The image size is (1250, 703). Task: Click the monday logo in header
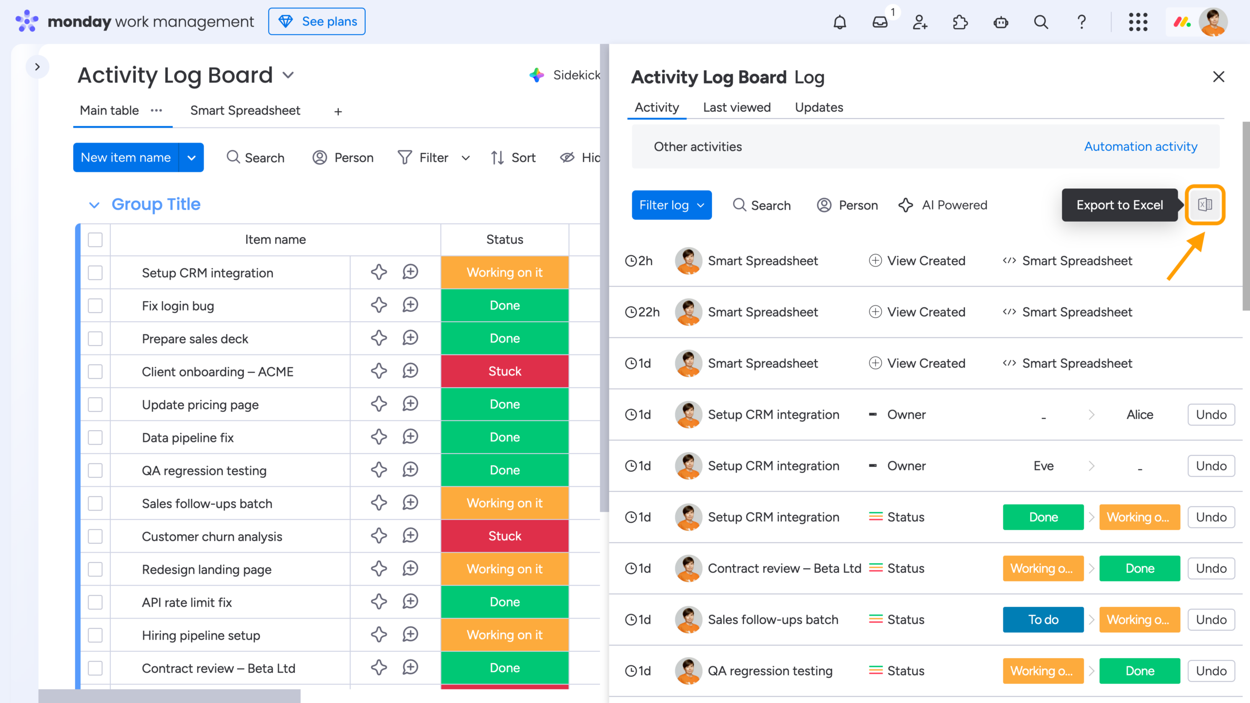27,21
